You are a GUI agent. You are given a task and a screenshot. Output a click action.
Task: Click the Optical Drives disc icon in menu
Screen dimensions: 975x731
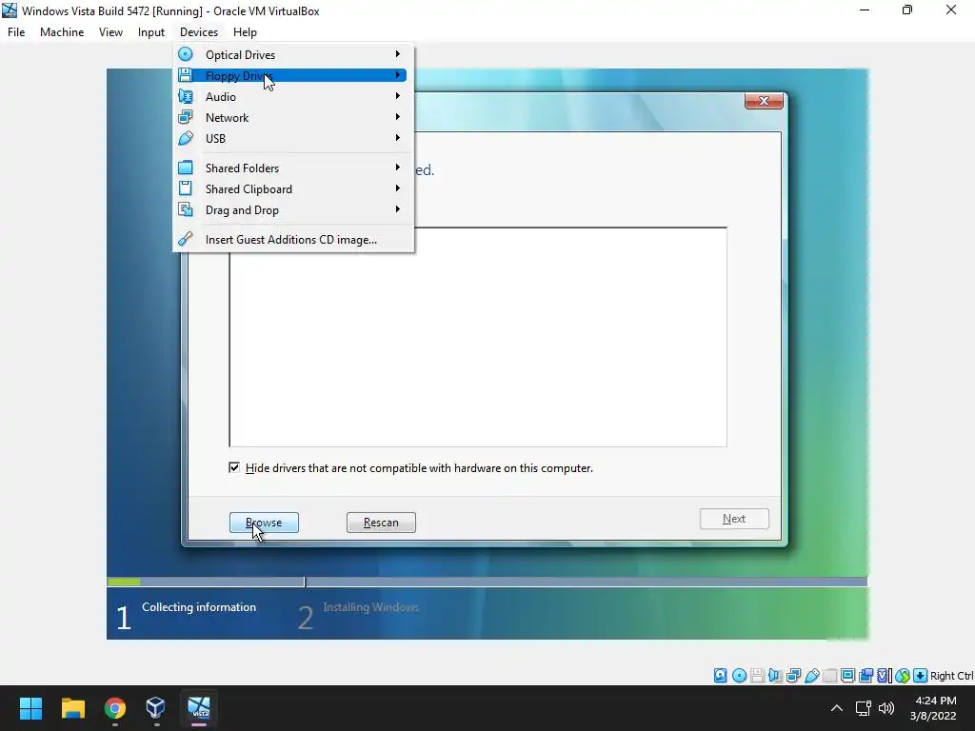pyautogui.click(x=186, y=54)
